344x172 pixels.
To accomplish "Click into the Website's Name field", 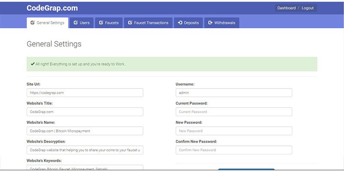I will [85, 131].
